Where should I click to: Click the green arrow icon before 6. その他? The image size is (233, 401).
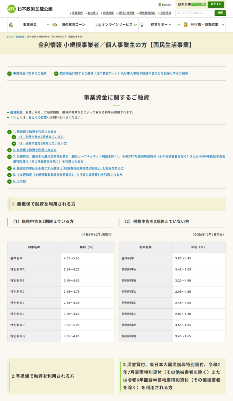pos(9,181)
